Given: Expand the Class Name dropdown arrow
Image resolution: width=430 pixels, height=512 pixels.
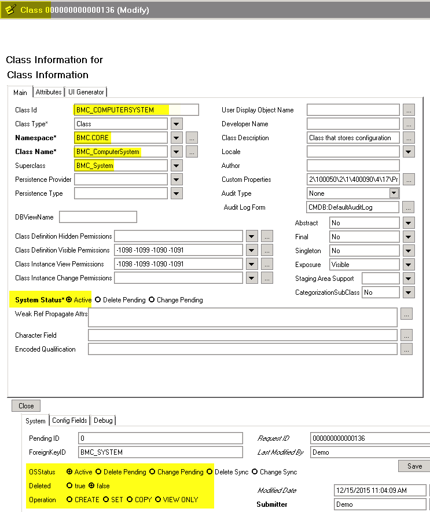Looking at the screenshot, I should (176, 152).
